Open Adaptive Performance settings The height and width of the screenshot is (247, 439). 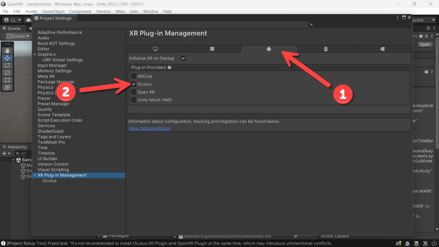(60, 33)
